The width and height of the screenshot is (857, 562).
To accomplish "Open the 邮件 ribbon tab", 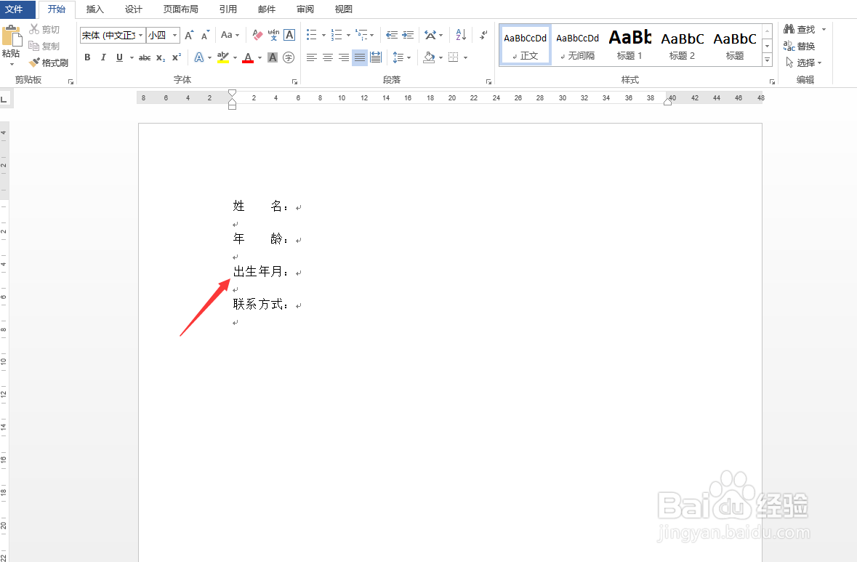I will click(x=267, y=9).
